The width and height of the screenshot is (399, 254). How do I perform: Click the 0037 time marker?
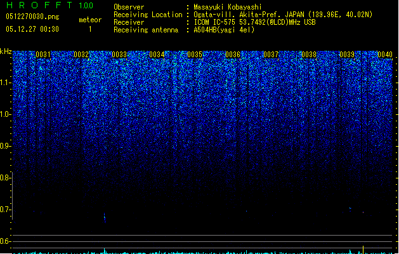271,55
